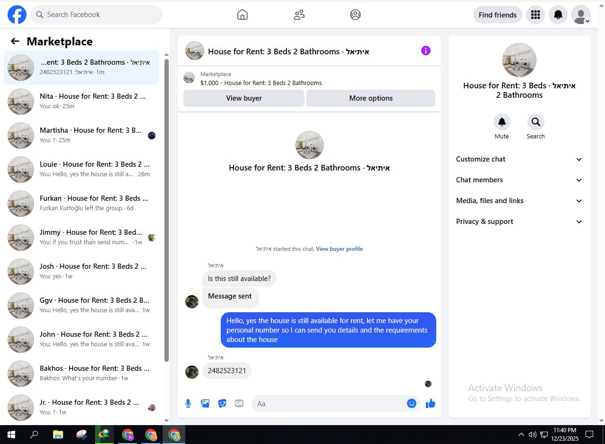
Task: Open the Josh conversation
Action: pos(81,272)
